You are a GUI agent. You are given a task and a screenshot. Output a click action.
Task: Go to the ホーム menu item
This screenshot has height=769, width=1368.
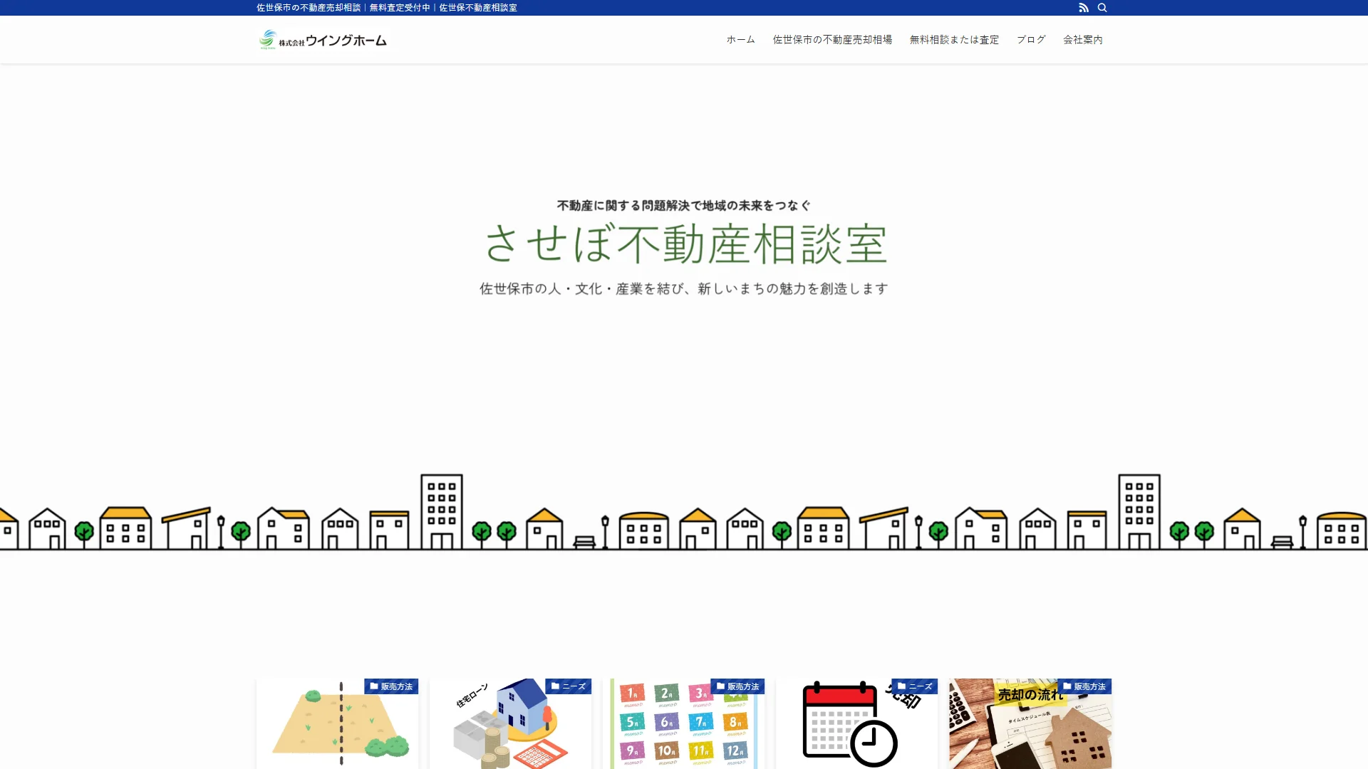740,40
